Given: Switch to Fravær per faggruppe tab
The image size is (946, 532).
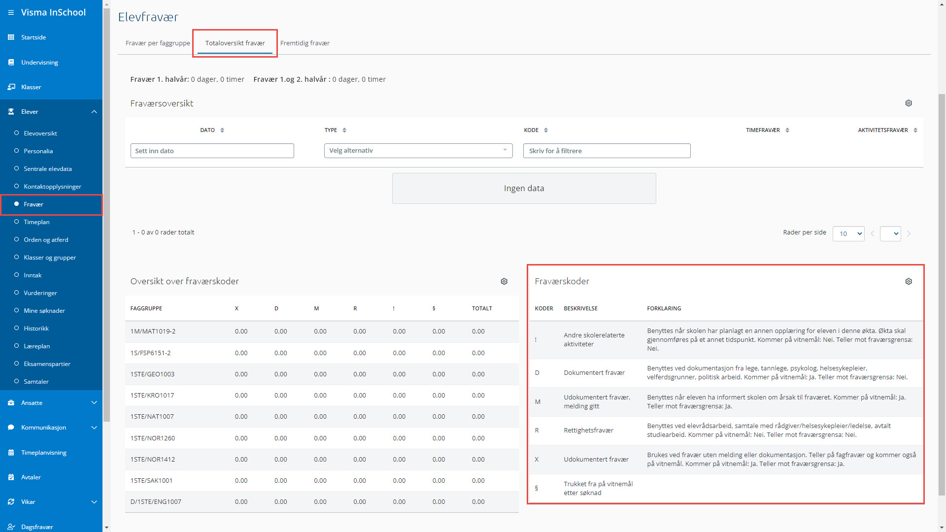Looking at the screenshot, I should (158, 43).
